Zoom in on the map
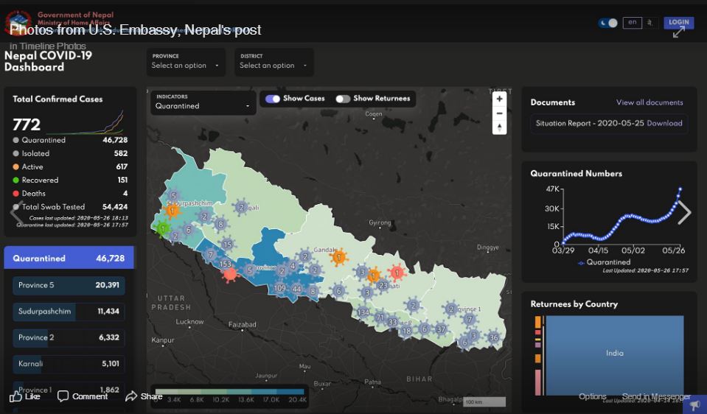Viewport: 707px width, 414px height. (x=499, y=99)
